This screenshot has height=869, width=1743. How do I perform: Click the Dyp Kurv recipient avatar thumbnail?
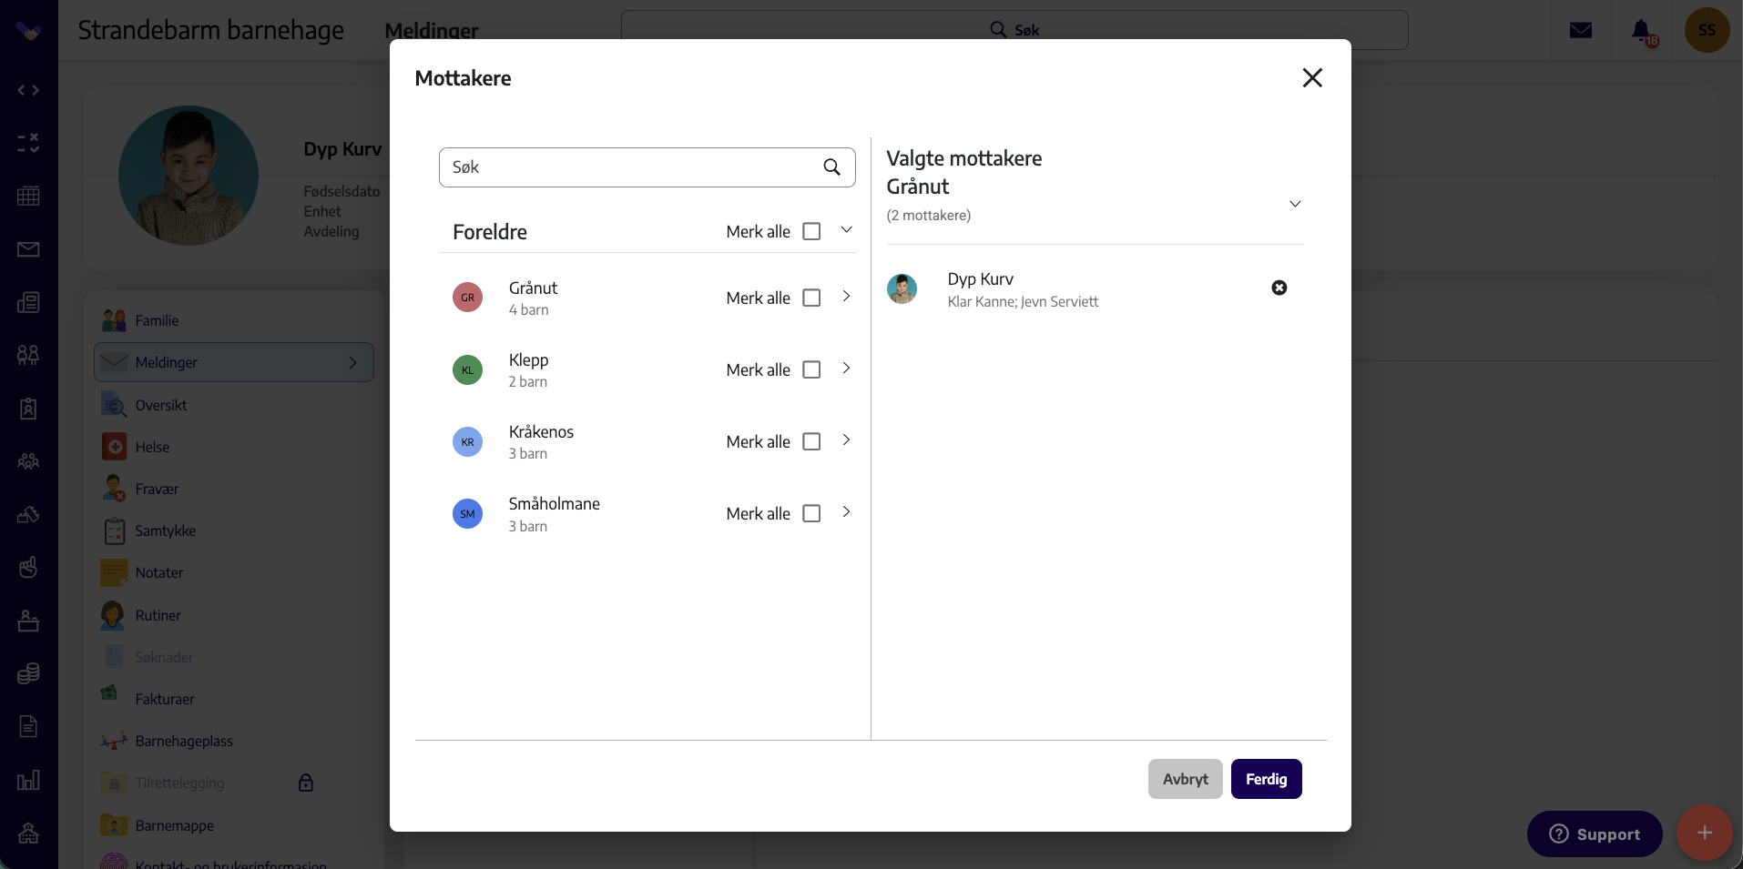point(902,288)
